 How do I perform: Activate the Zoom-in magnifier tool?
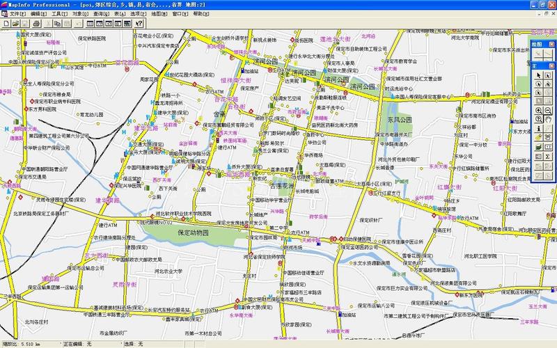538,111
